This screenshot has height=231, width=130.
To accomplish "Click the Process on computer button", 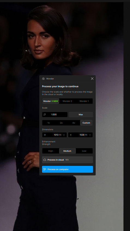I will [68, 169].
